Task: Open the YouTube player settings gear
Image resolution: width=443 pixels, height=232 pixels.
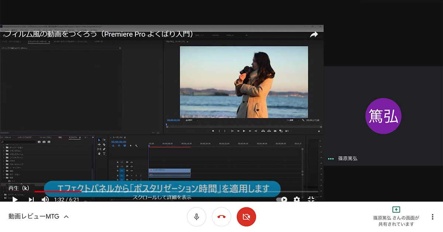Action: 297,199
